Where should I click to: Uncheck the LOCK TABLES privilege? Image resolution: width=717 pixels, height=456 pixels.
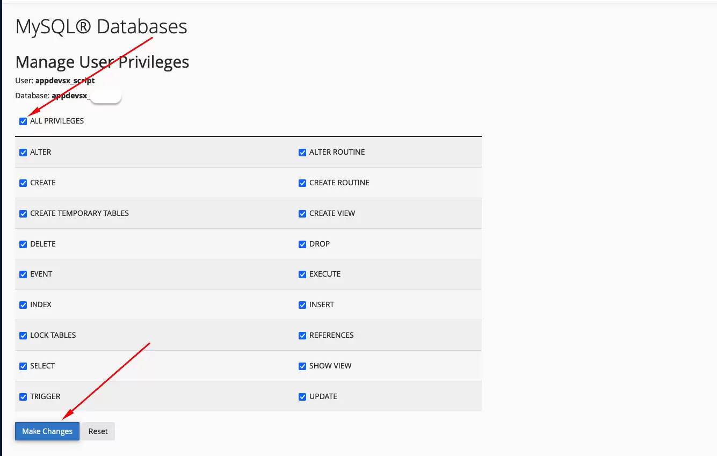[x=23, y=335]
